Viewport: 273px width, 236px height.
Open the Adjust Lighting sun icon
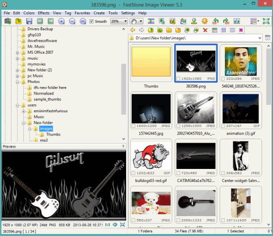pos(205,21)
